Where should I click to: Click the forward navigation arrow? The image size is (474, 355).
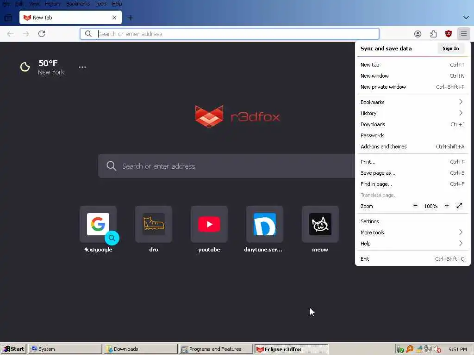click(x=26, y=34)
